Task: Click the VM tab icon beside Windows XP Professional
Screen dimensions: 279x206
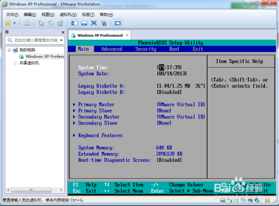Action: 74,35
